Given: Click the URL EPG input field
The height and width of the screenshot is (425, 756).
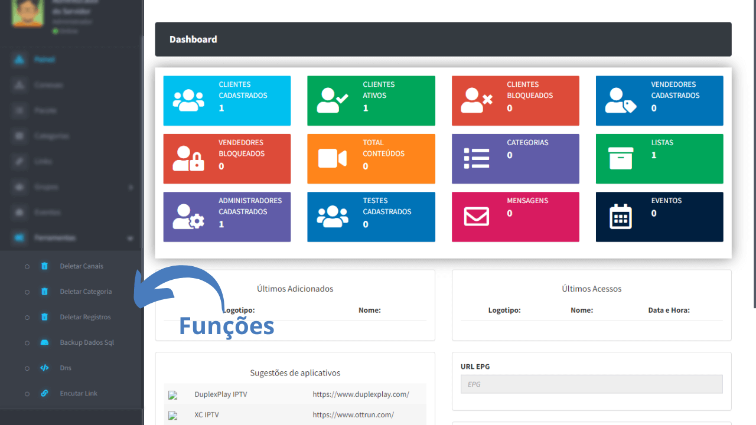Looking at the screenshot, I should point(591,384).
